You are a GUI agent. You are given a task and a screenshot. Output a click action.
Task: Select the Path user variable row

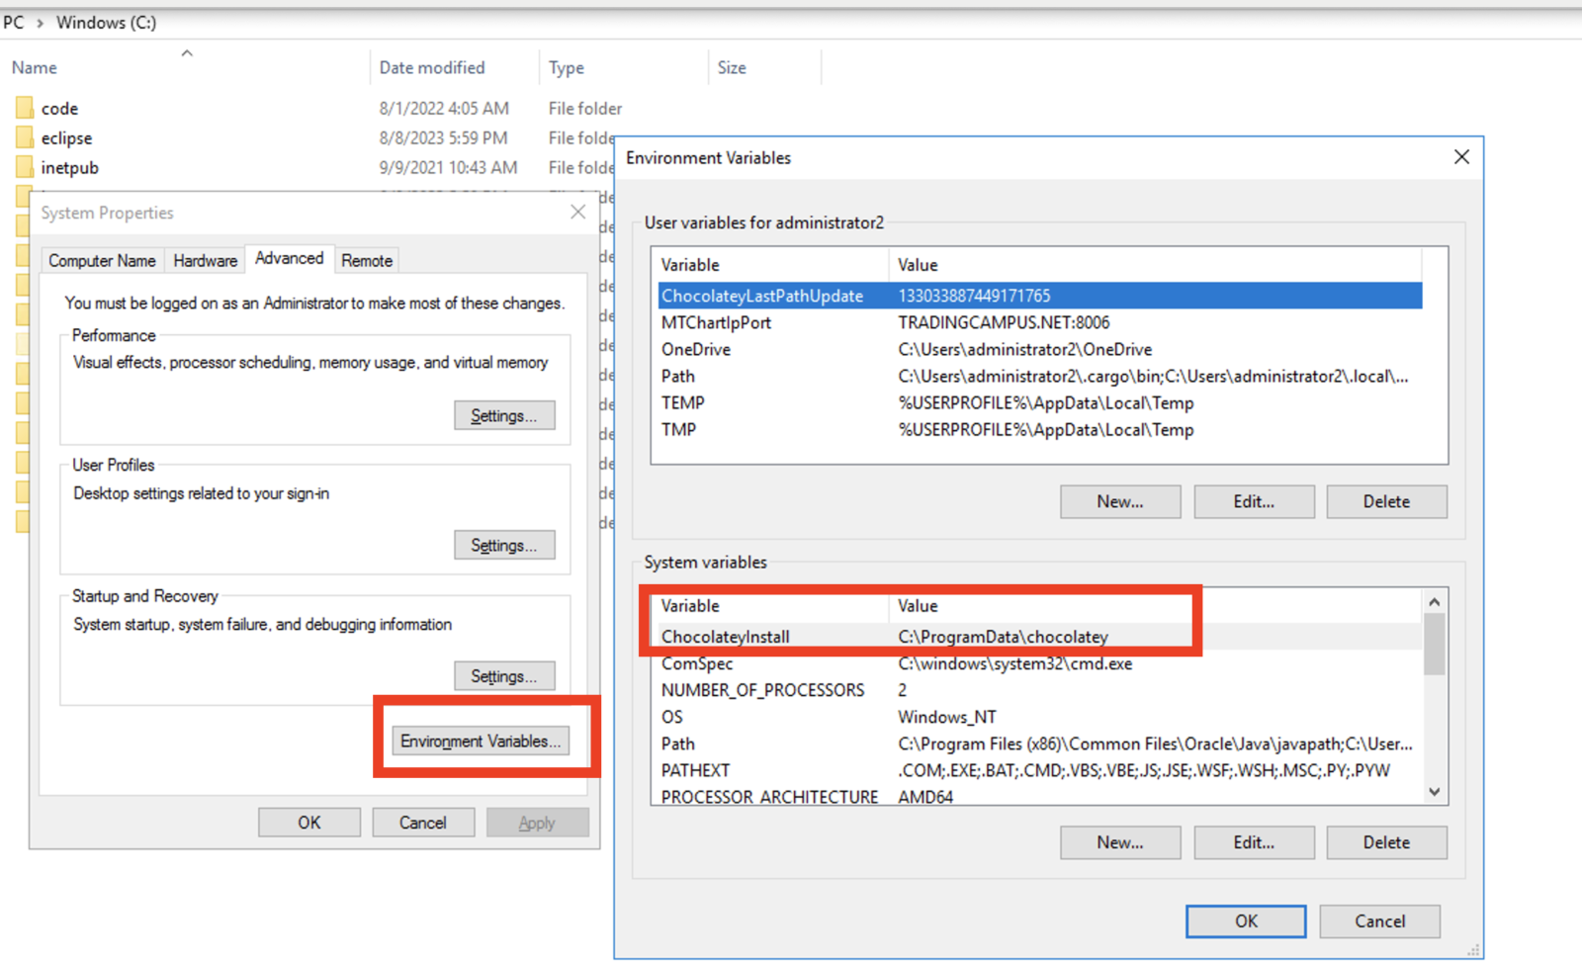pyautogui.click(x=771, y=376)
